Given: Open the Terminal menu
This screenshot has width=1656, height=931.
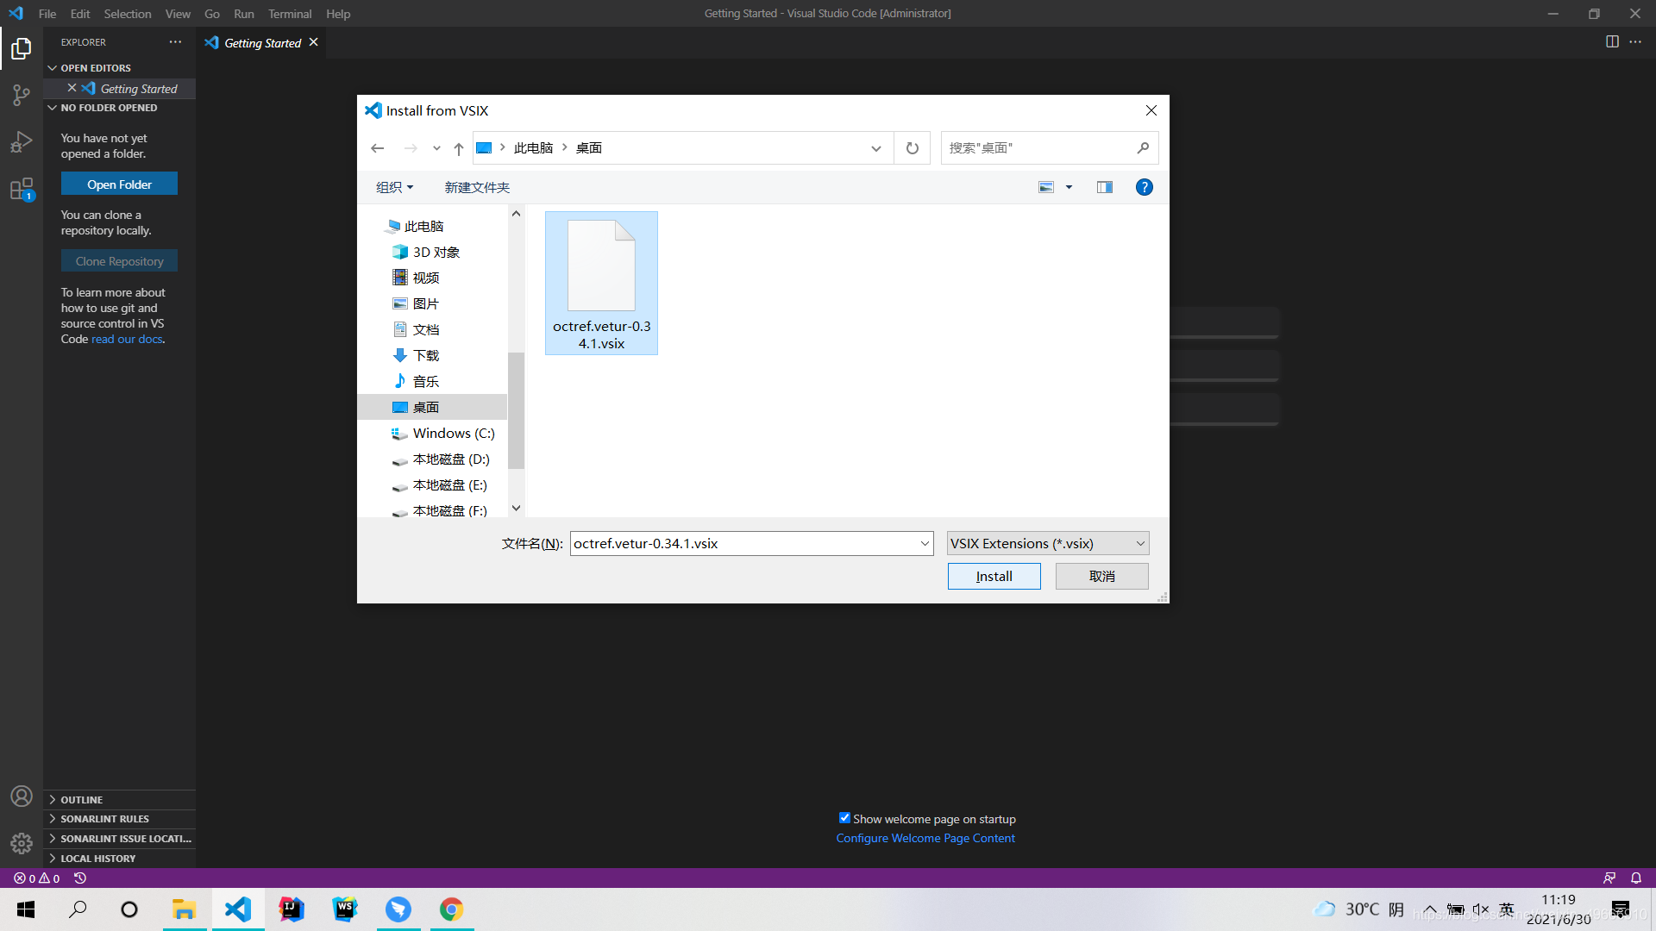Looking at the screenshot, I should 289,14.
